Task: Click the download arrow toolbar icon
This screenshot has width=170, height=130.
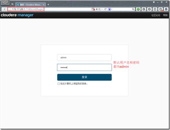Action: click(149, 9)
